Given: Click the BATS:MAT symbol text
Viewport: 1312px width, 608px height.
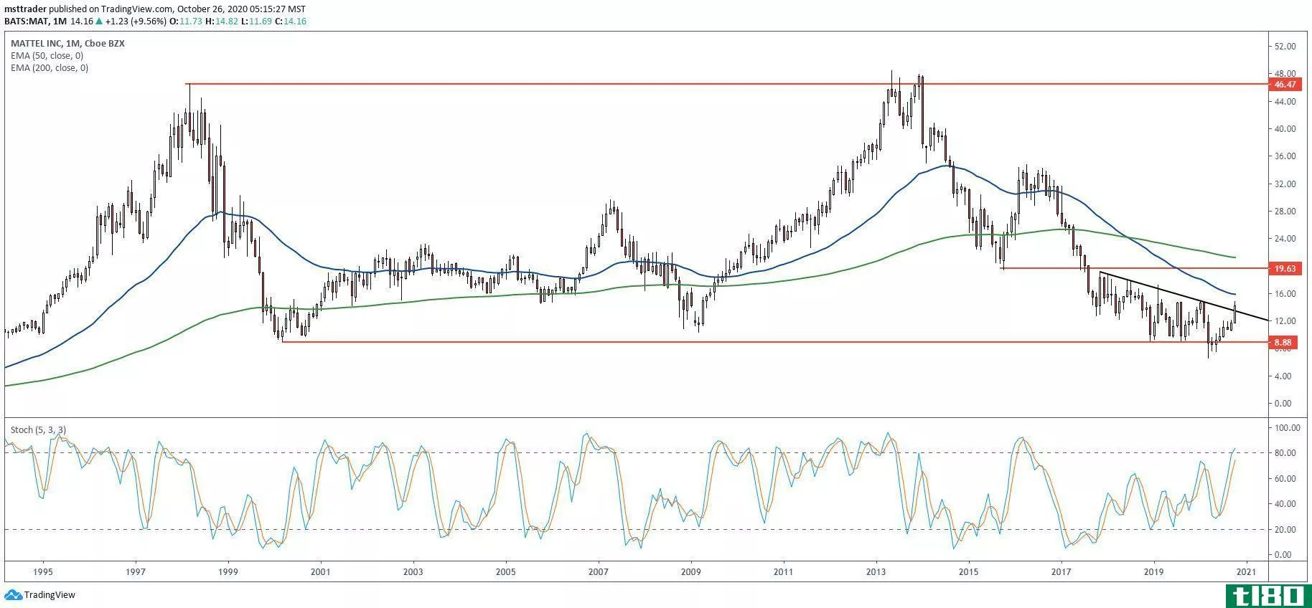Looking at the screenshot, I should pos(24,22).
